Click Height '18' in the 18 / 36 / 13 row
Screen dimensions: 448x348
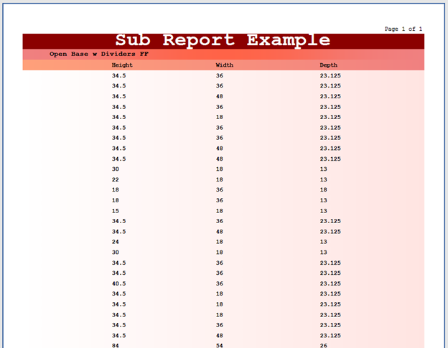115,200
